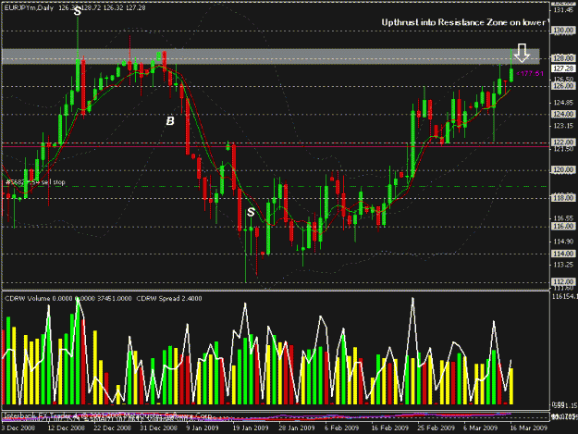Click the 130.00 price level label
578x434 pixels.
point(563,30)
